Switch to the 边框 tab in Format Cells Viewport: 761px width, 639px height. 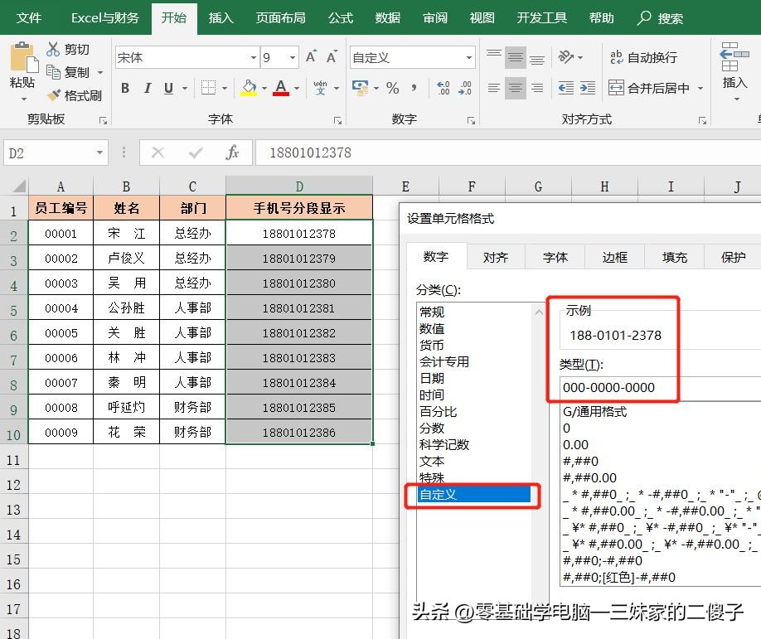614,257
